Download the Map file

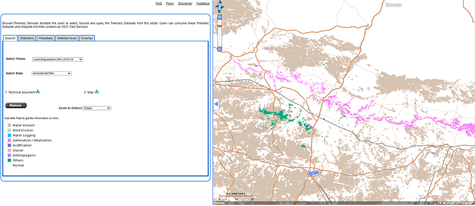click(x=96, y=92)
